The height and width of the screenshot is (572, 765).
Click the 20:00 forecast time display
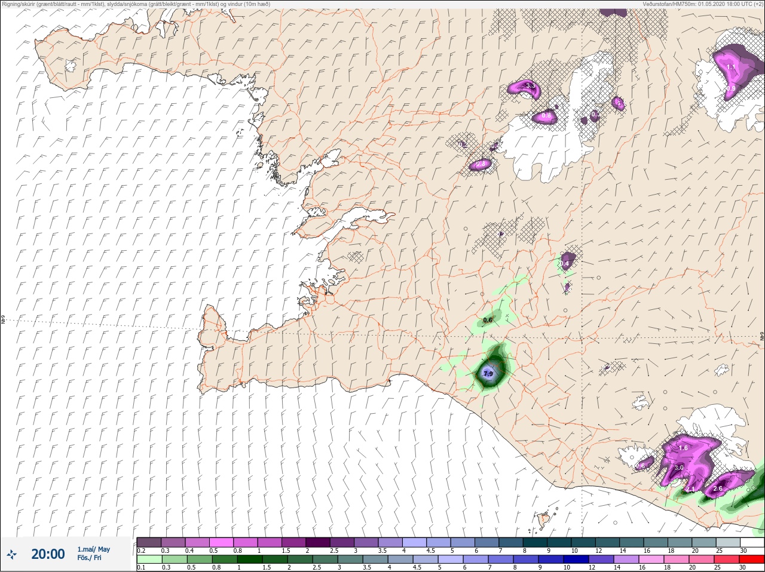tap(48, 554)
